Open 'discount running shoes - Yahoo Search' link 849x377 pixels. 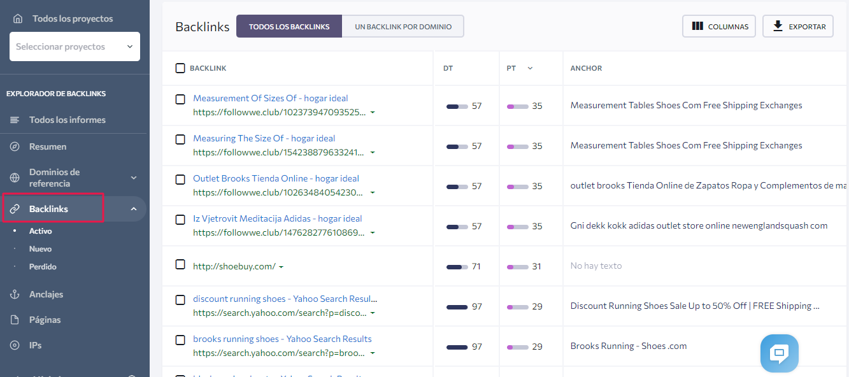tap(285, 299)
